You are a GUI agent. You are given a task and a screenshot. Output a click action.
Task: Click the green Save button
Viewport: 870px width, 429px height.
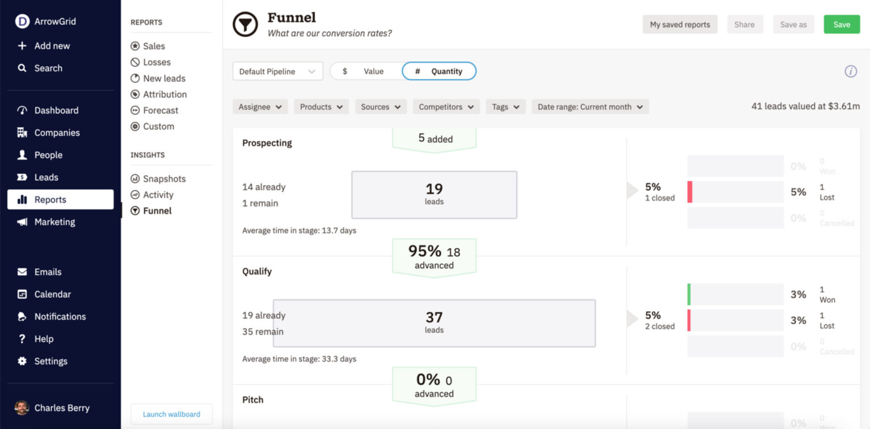(x=841, y=24)
